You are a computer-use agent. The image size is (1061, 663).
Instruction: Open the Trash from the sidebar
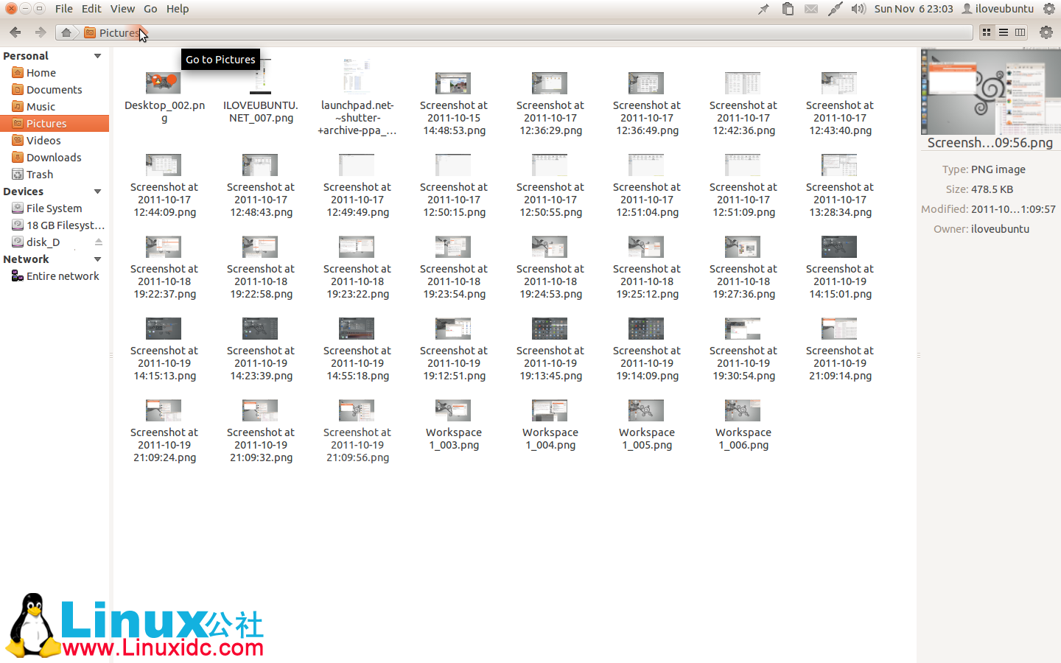40,174
